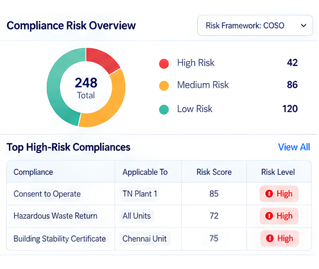Viewport: 319px width, 269px height.
Task: Click the High badge for Hazardous Waste Return
Action: point(279,216)
